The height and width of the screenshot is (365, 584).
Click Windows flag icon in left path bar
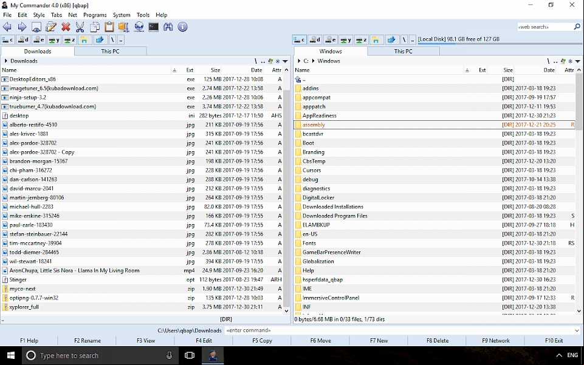(270, 61)
